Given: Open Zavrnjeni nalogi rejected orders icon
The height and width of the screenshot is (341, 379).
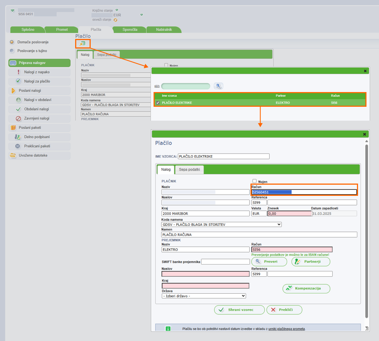Looking at the screenshot, I should pyautogui.click(x=19, y=118).
